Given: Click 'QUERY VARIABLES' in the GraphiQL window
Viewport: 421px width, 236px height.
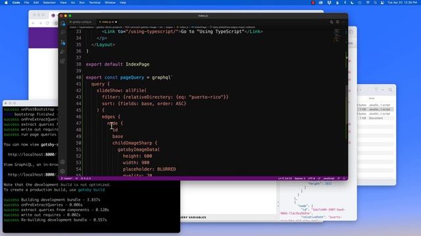Looking at the screenshot, I should coord(193,218).
